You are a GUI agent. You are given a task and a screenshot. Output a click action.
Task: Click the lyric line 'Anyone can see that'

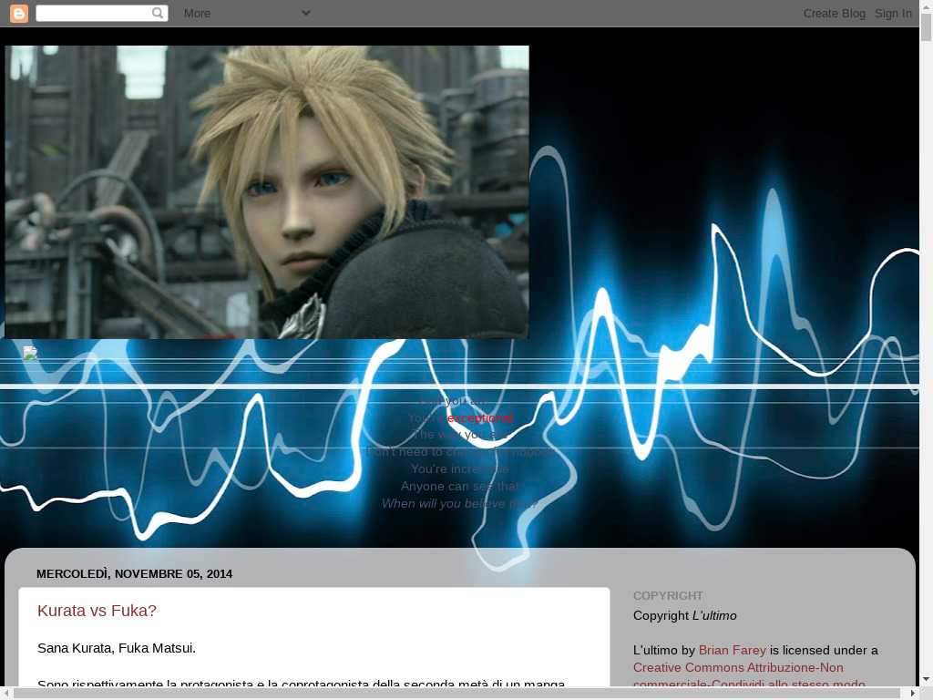[x=460, y=487]
